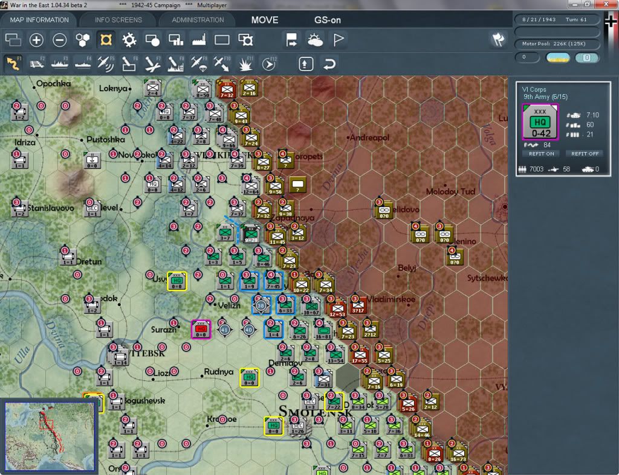Select the F10 air transfer mode
The image size is (619, 475).
(x=222, y=63)
